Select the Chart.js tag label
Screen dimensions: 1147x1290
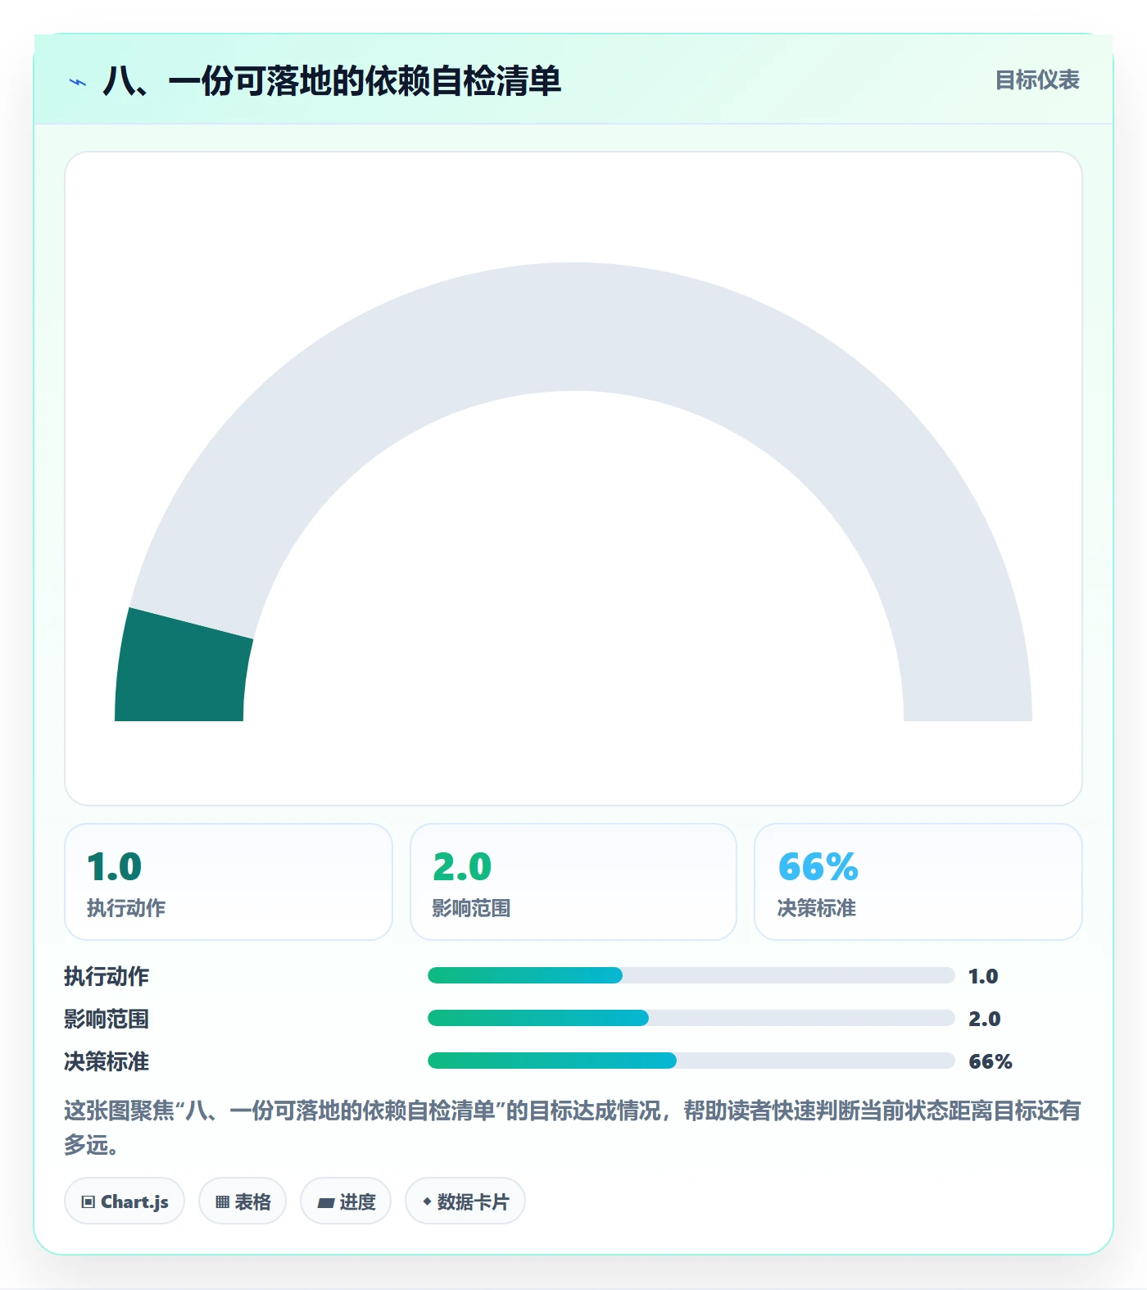click(134, 1202)
